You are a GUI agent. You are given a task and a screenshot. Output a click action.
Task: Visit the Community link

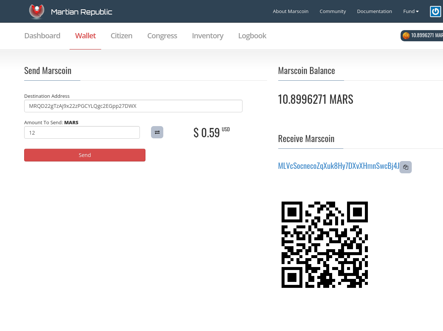pos(333,11)
